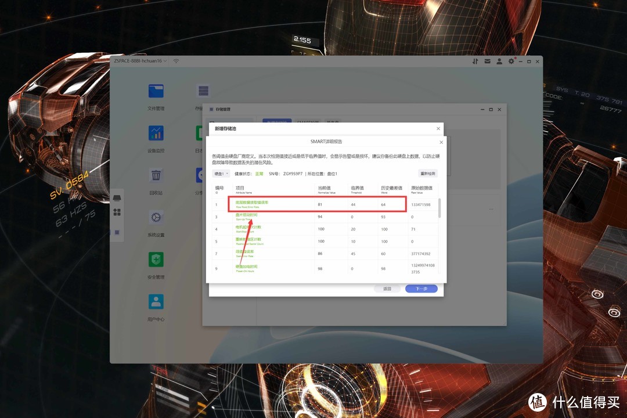The width and height of the screenshot is (627, 418).
Task: Expand the 硬盘1 disk dropdown
Action: pos(221,174)
